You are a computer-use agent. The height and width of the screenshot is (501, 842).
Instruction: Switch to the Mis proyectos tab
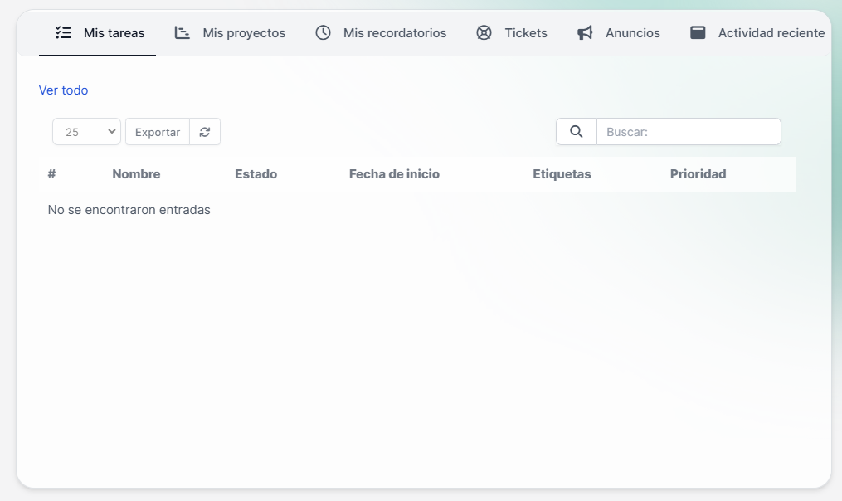243,32
